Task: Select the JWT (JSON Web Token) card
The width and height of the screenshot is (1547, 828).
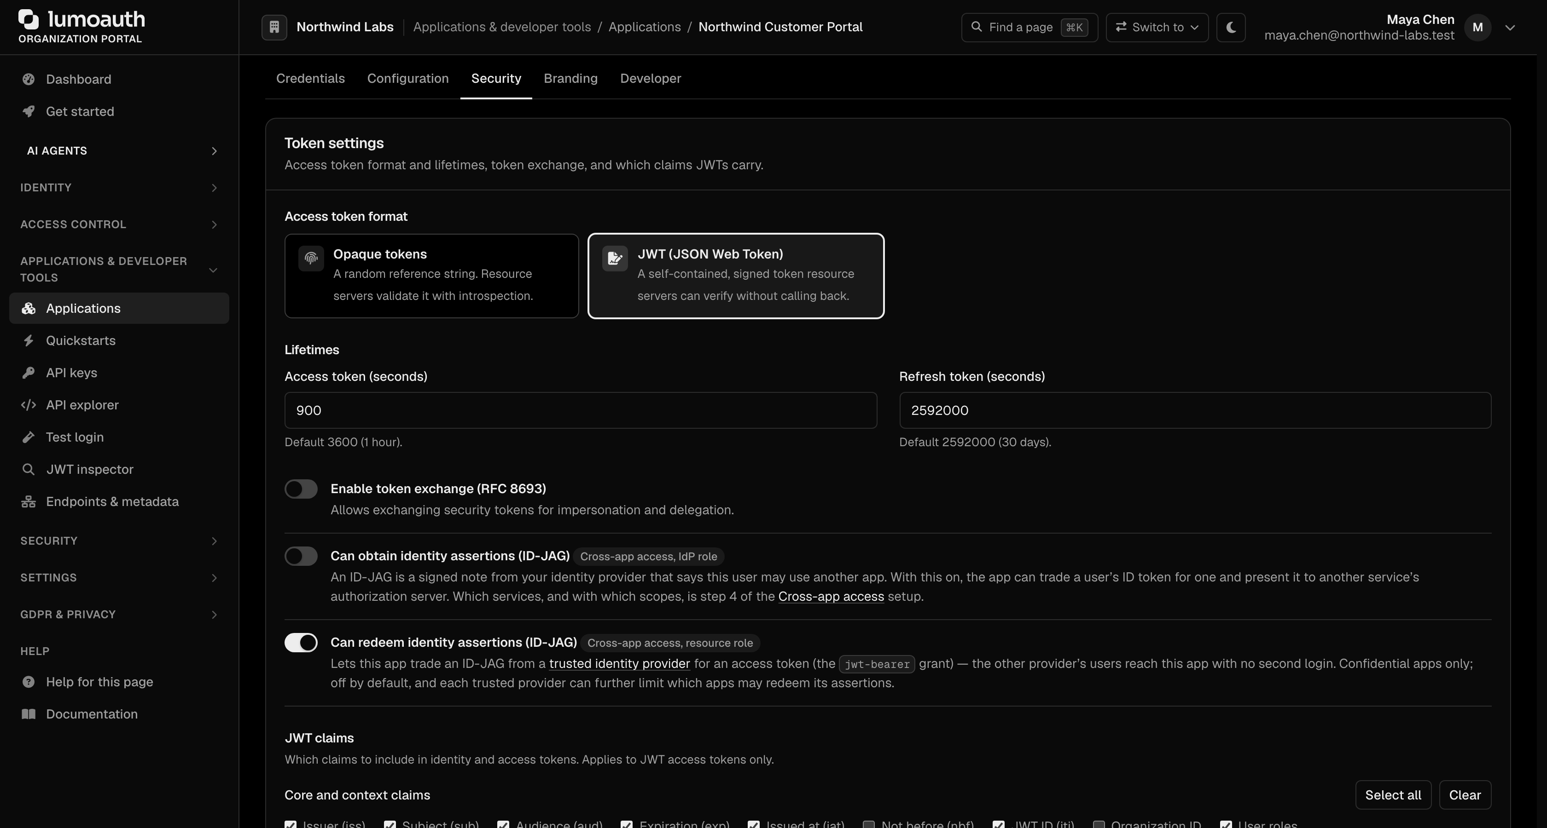Action: [736, 276]
